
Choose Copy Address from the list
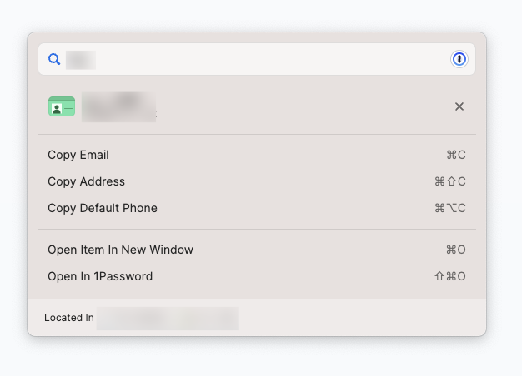coord(86,181)
